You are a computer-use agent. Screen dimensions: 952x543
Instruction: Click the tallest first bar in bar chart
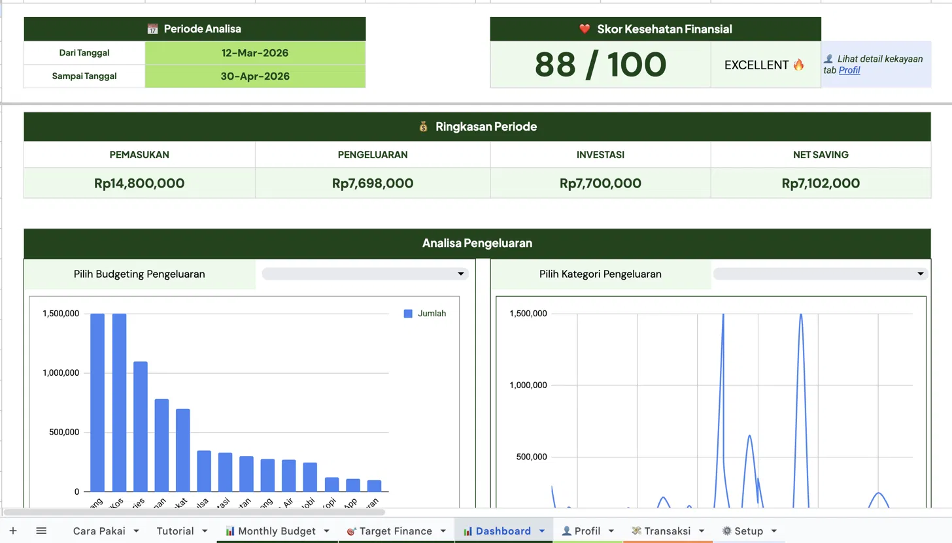pyautogui.click(x=97, y=403)
